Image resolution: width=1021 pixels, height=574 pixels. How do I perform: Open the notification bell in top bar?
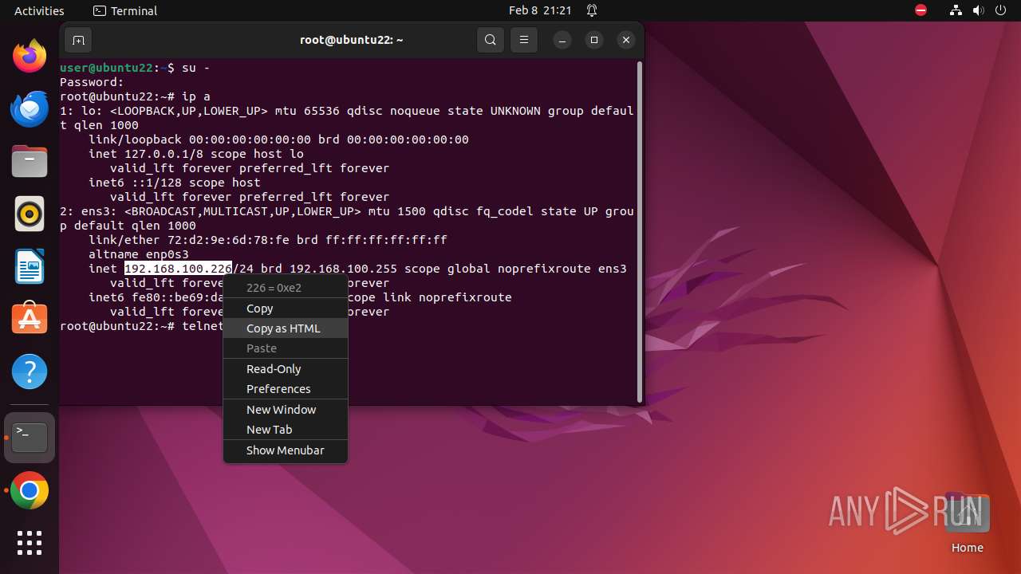[592, 10]
